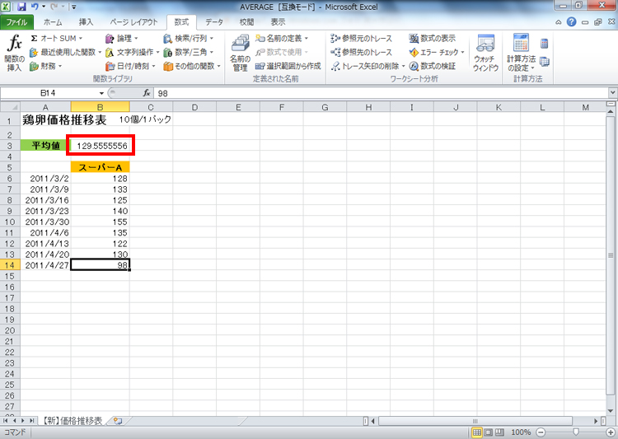Switch to the View (表示) tab

278,22
